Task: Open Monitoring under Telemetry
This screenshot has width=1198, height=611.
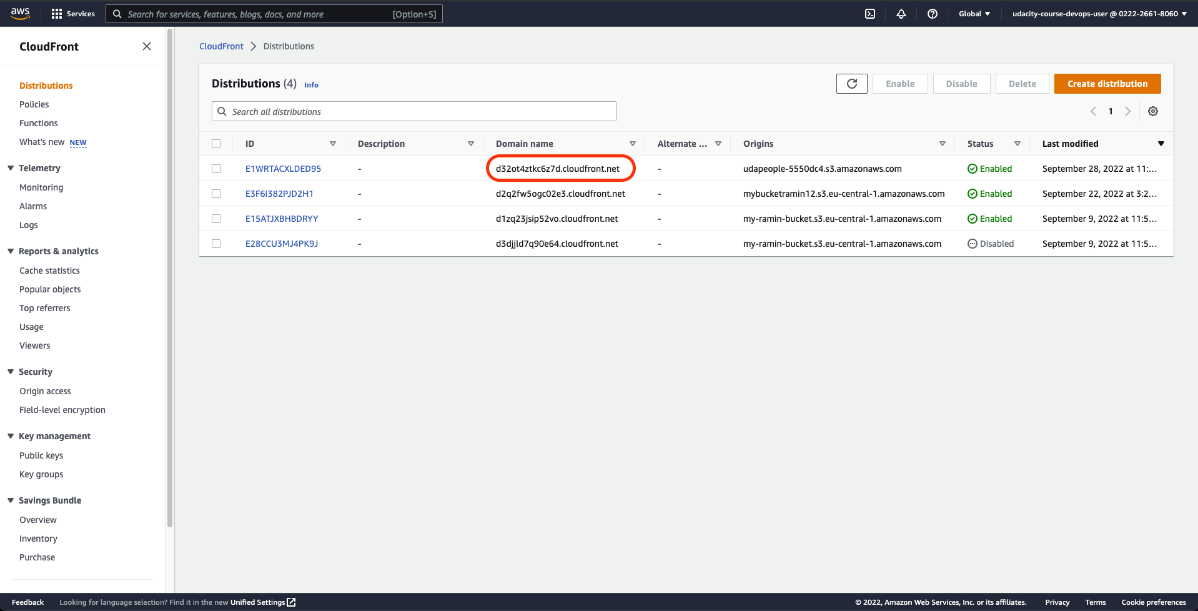Action: tap(41, 187)
